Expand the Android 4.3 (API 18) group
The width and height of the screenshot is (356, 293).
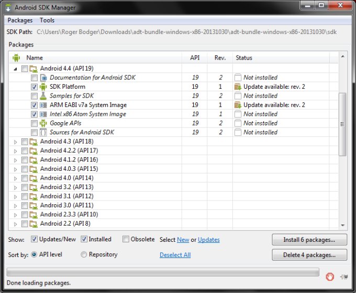(x=15, y=142)
